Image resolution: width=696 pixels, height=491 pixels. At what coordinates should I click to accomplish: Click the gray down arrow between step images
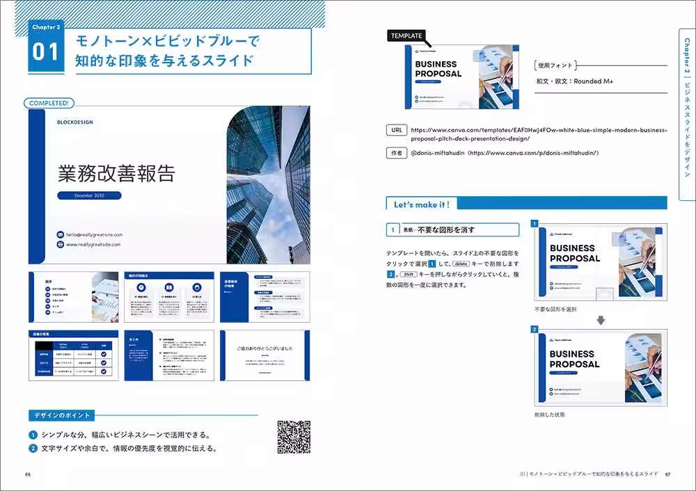pos(601,320)
